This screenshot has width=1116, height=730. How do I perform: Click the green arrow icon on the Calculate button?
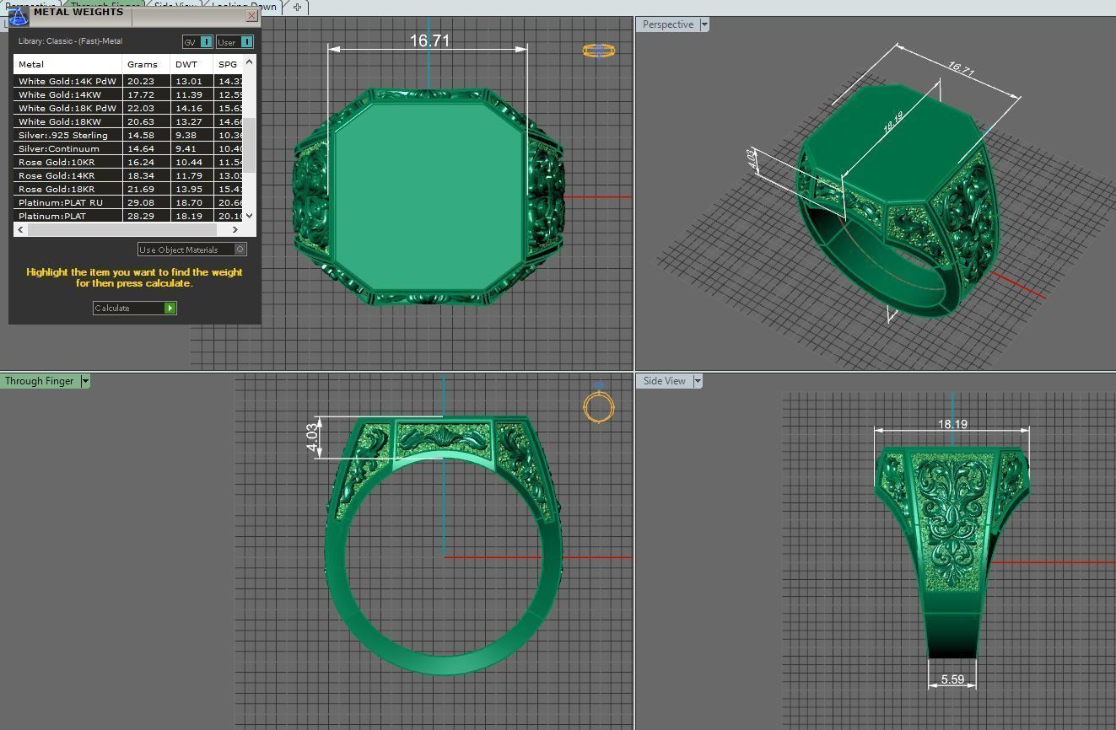pos(169,308)
